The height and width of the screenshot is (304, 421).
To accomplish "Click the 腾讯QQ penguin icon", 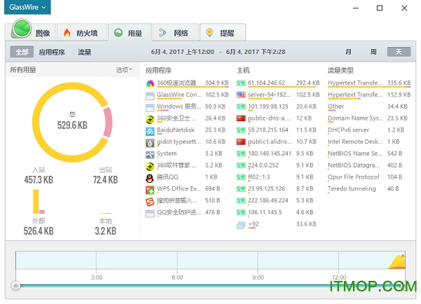I will 150,178.
